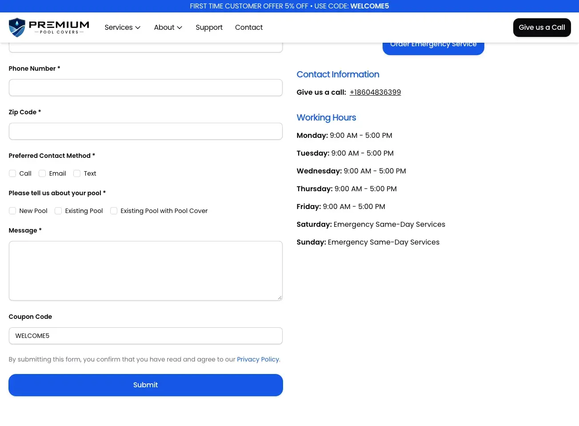This screenshot has height=426, width=579.
Task: Click the phone number +18604836399 link
Action: tap(375, 92)
